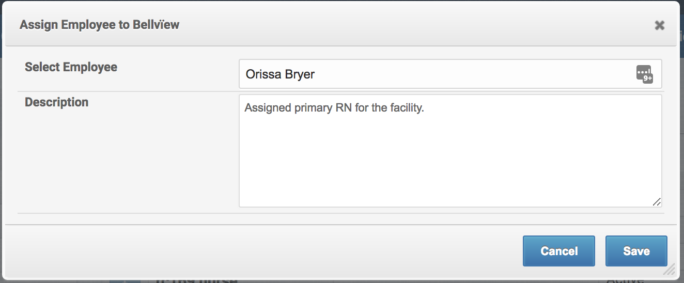This screenshot has height=283, width=684.
Task: Click the 'Assign Employee to Bellvïew' title
Action: pos(100,25)
